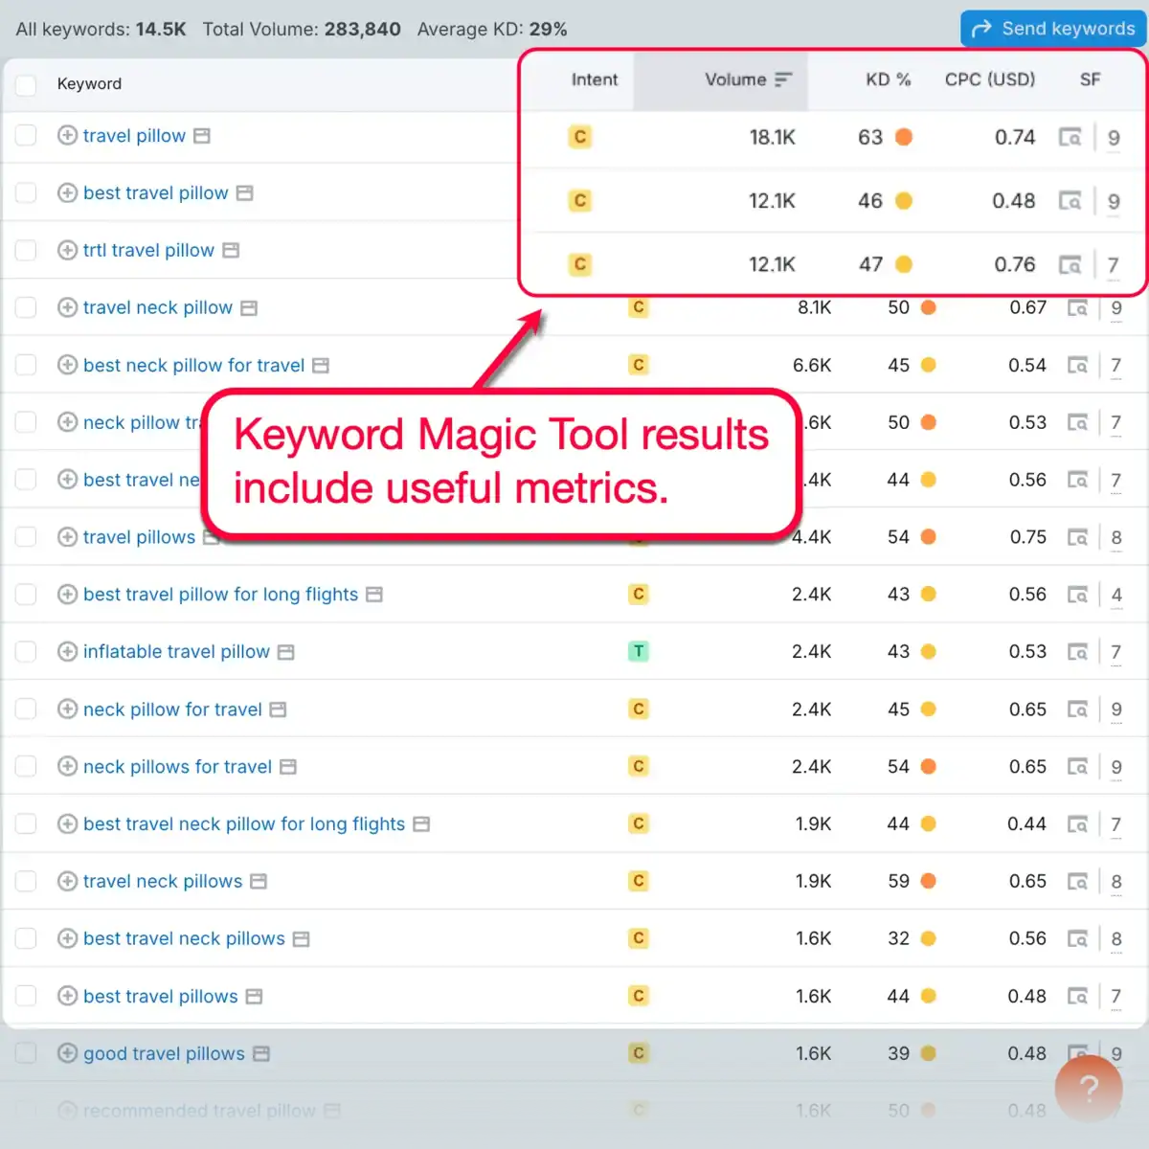
Task: Click the "KD %" column header to sort
Action: point(888,80)
